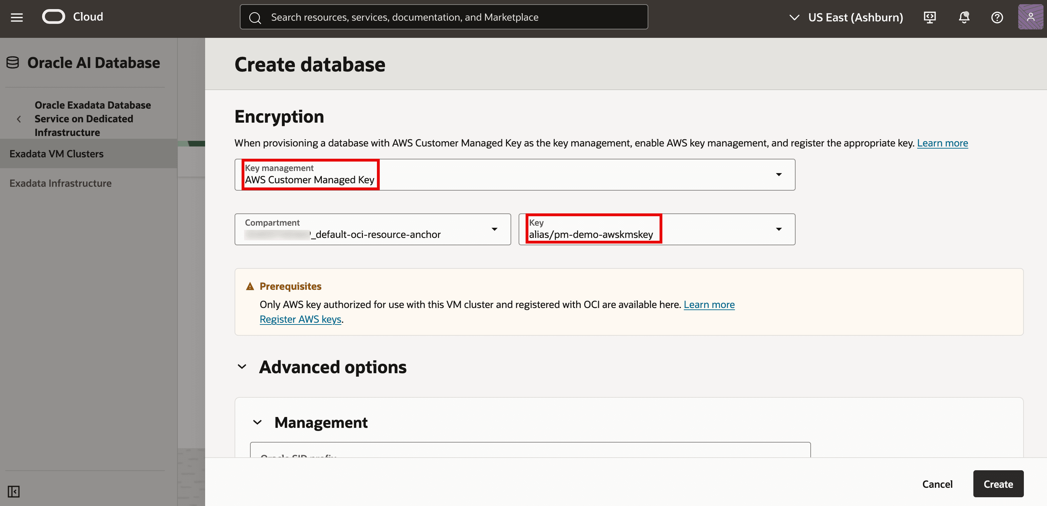Open the Key dropdown with alias/pm-demo-awskmskey

click(x=656, y=230)
